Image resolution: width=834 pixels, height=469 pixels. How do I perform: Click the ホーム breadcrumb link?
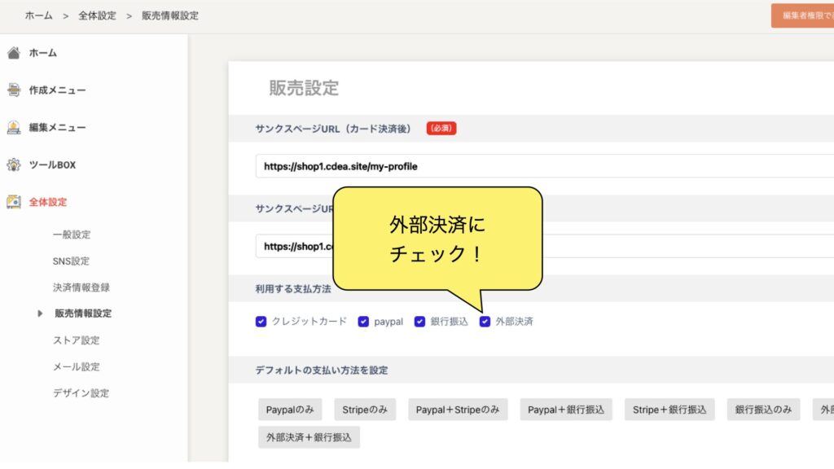pos(39,15)
